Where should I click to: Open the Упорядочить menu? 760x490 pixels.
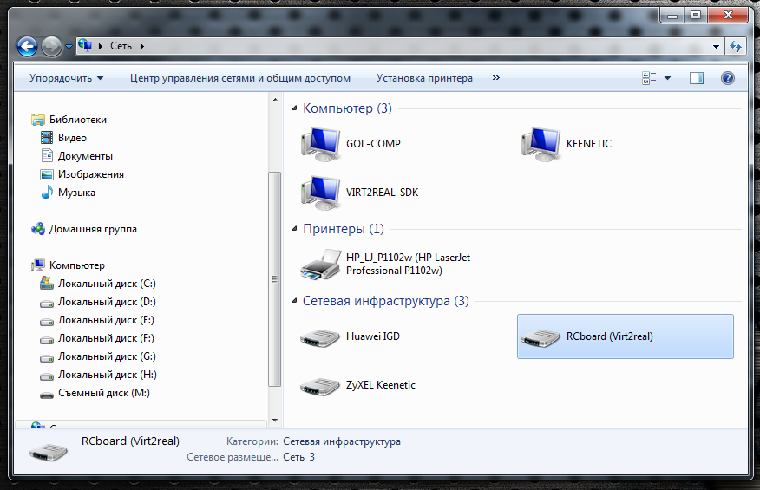66,78
